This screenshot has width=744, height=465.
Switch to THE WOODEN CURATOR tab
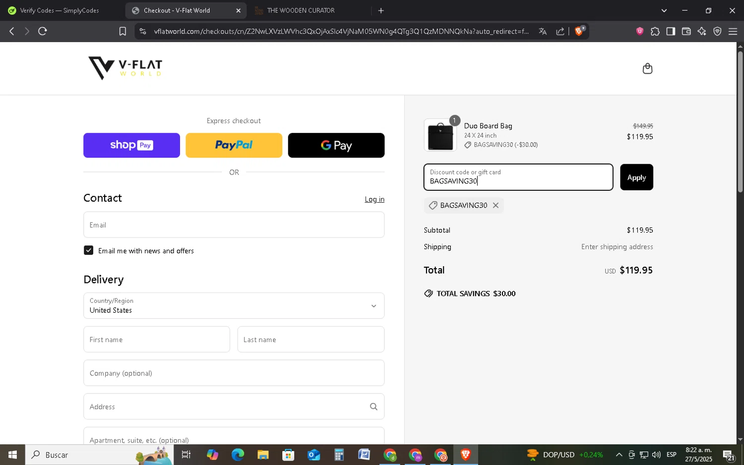tap(301, 10)
